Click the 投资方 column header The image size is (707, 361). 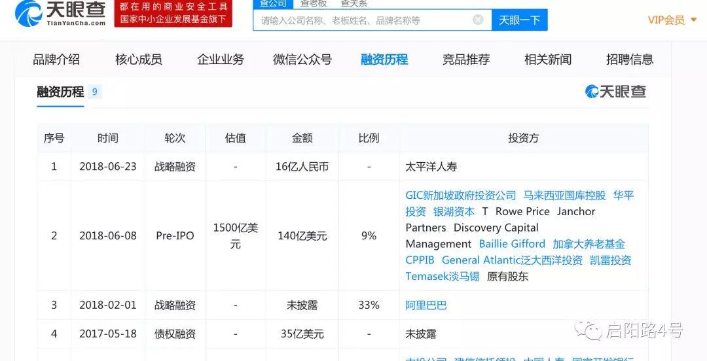pos(524,138)
